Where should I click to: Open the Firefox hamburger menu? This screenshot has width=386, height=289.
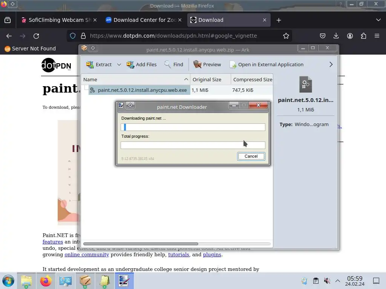377,36
